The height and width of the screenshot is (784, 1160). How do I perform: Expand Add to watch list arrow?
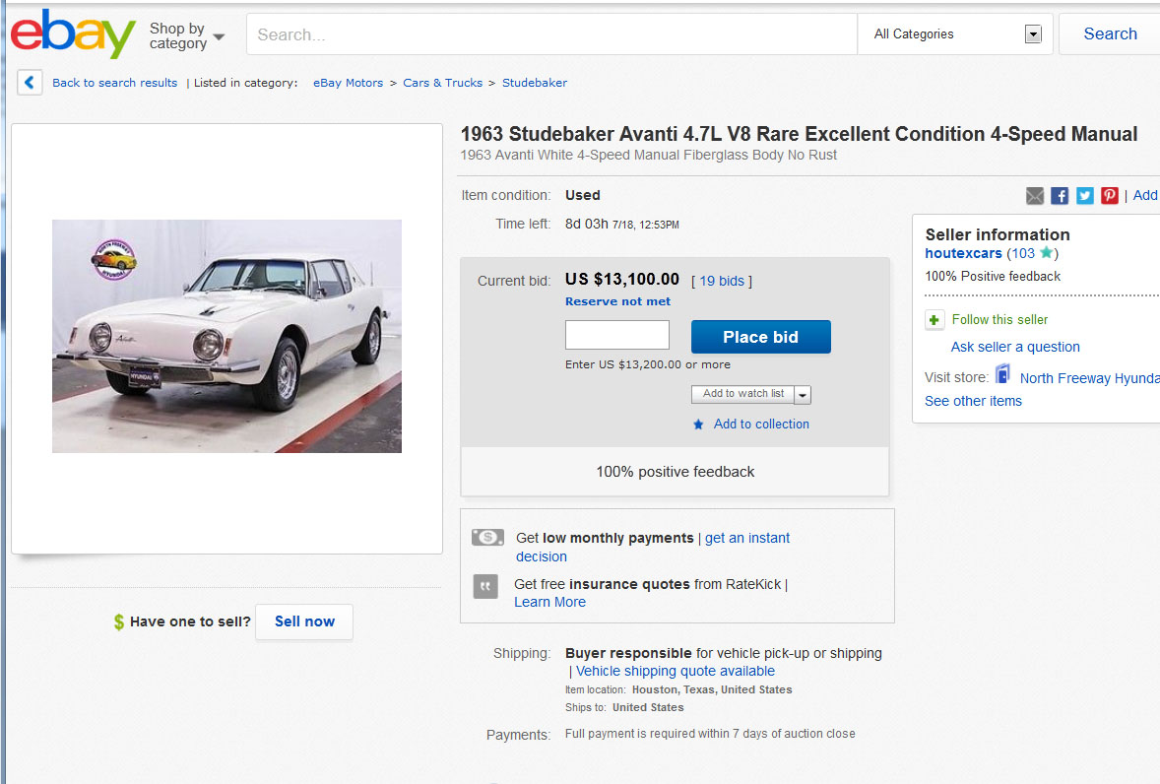pyautogui.click(x=803, y=395)
